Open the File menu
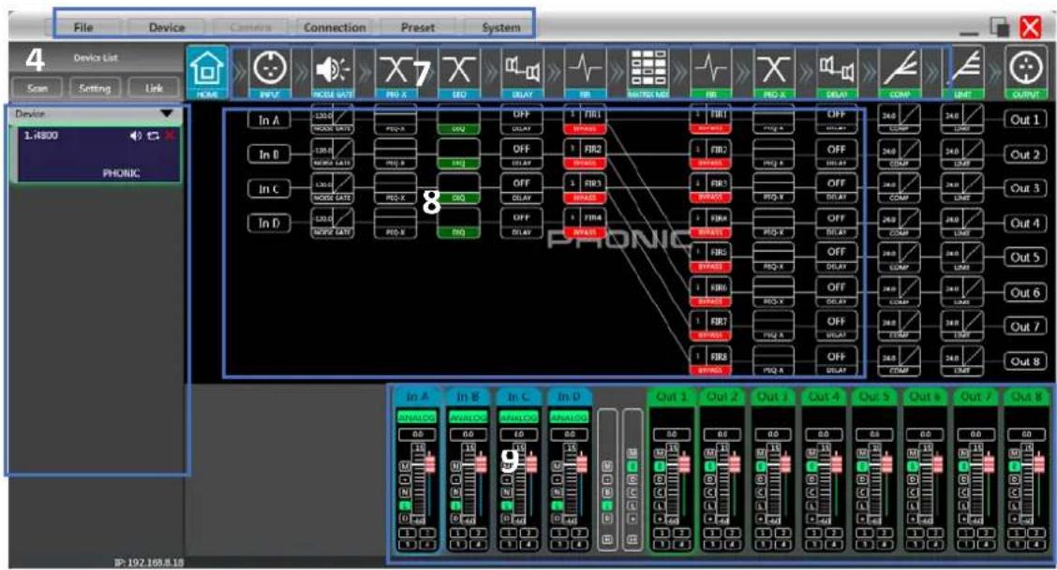1057x570 pixels. coord(82,27)
